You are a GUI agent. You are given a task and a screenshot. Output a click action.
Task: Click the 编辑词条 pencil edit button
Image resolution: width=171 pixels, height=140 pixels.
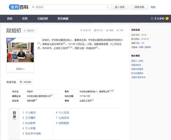(x=30, y=31)
